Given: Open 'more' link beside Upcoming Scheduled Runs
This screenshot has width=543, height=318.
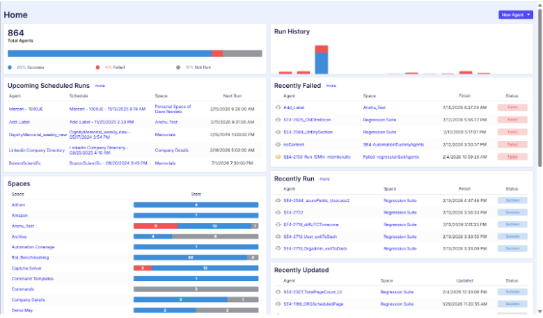Looking at the screenshot, I should [100, 86].
